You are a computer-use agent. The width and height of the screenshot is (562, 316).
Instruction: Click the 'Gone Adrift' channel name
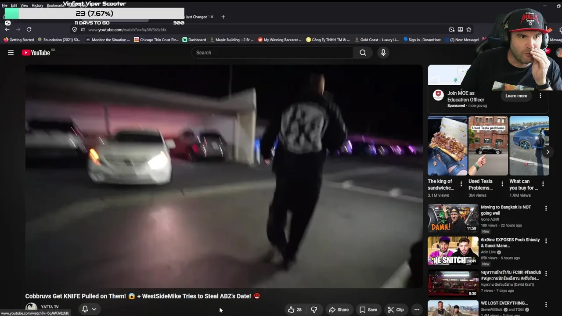(490, 219)
